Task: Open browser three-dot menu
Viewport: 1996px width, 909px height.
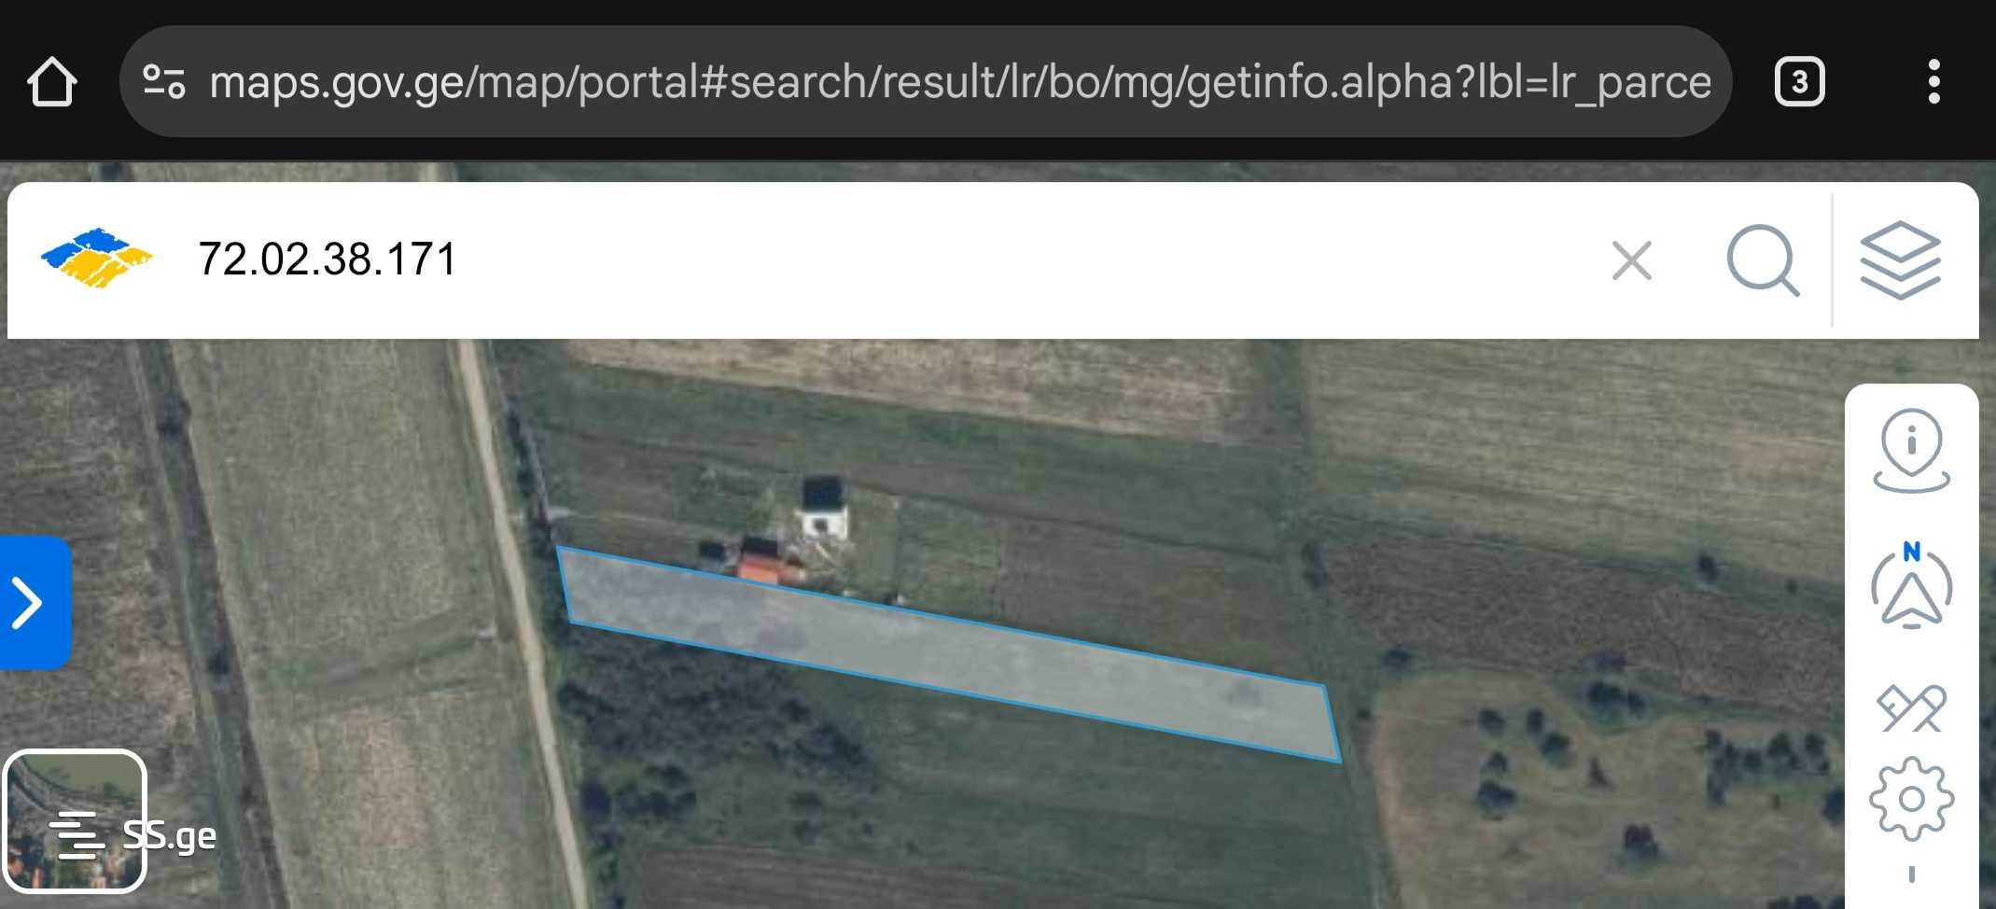Action: [1934, 82]
